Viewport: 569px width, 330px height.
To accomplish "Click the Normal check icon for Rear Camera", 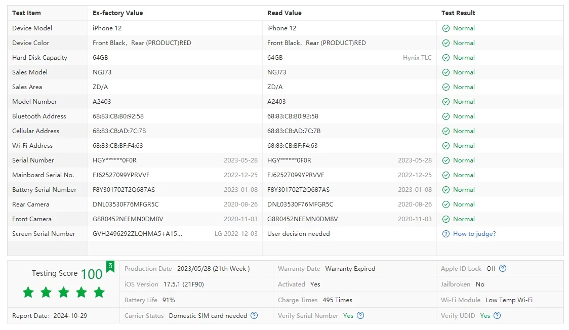I will coord(445,204).
